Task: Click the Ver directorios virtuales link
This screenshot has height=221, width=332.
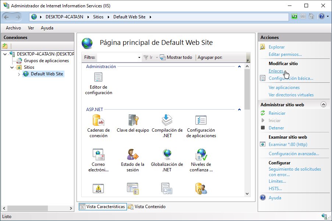Action: pos(291,95)
